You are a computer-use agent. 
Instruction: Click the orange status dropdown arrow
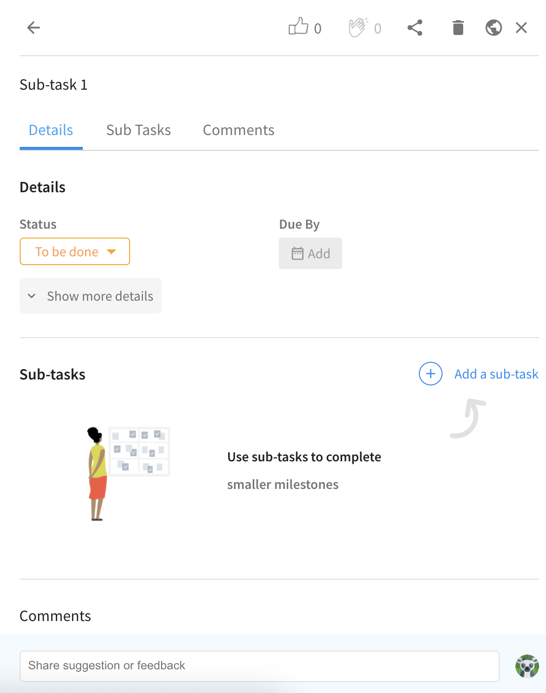111,252
